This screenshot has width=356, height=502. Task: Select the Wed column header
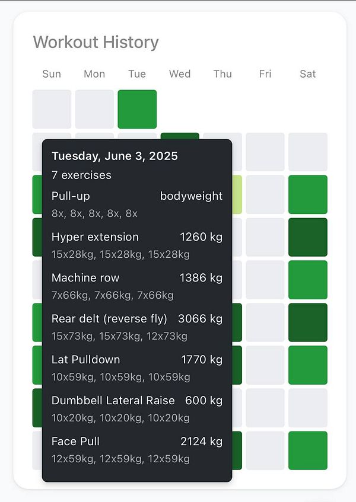pyautogui.click(x=180, y=74)
